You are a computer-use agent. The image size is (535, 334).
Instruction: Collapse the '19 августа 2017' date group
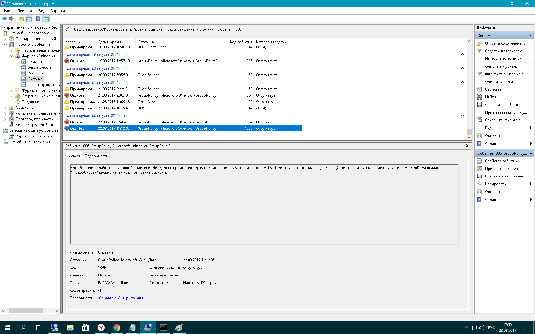pyautogui.click(x=462, y=54)
